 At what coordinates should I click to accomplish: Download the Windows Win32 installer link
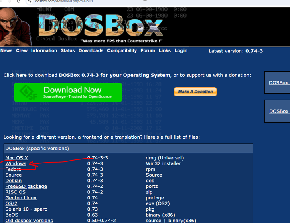(x=16, y=164)
